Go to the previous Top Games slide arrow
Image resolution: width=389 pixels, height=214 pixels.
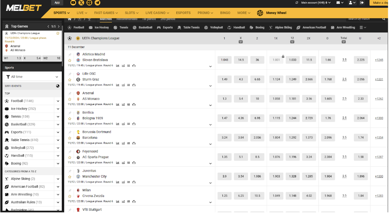[x=48, y=26]
